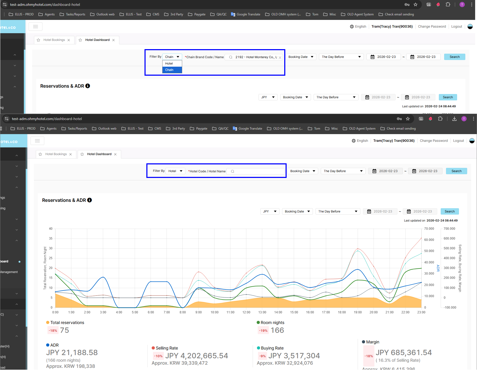
Task: Click the Logout link in the lower window
Action: [458, 141]
